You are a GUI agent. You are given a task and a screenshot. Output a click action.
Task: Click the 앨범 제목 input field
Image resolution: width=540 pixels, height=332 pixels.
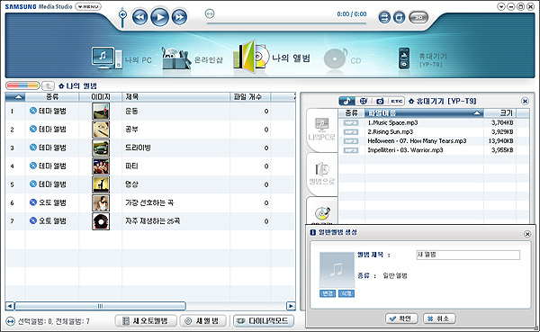468,255
